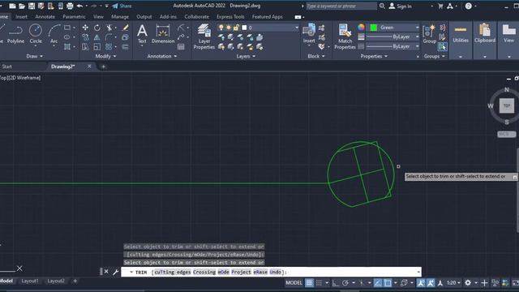Select the Array tool in Modify panel

click(x=109, y=47)
